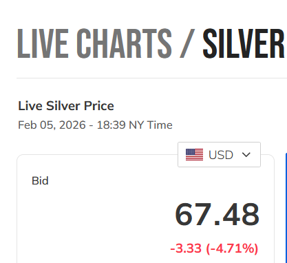Expand the currency chevron arrow

coord(246,155)
